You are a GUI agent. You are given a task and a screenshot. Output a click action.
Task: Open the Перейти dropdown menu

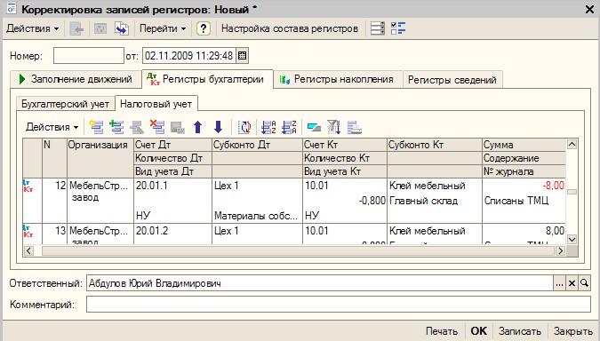(x=163, y=28)
